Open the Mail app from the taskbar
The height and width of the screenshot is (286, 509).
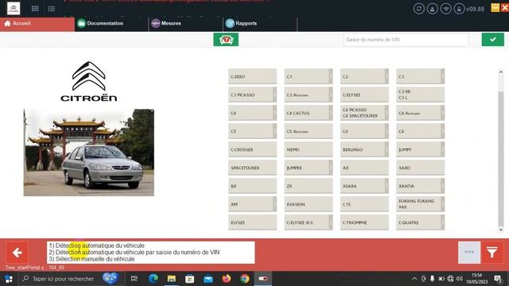tap(208, 279)
